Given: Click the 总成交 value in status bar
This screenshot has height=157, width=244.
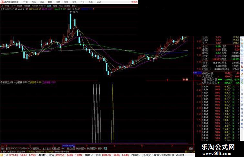Looking at the screenshot, I should coord(157,155).
